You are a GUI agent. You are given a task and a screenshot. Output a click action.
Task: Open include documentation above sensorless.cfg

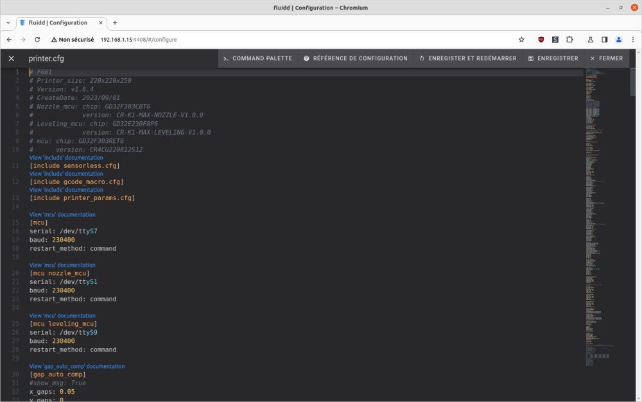coord(66,158)
